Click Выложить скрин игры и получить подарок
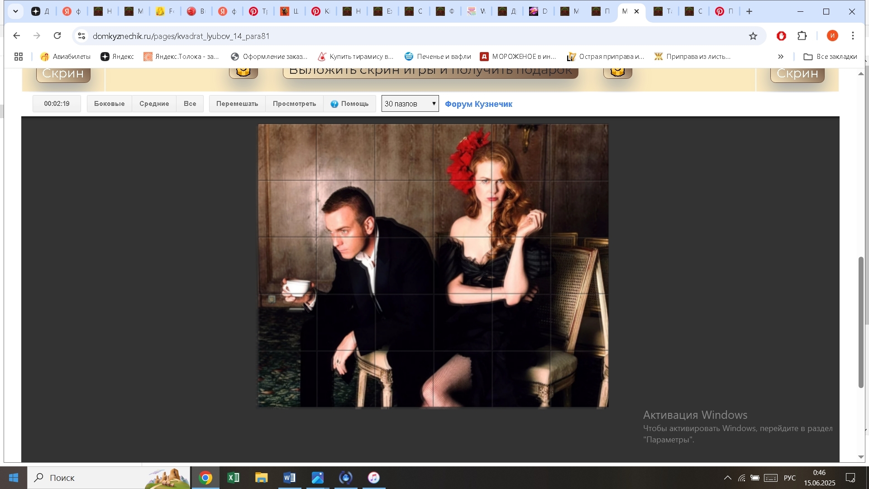The width and height of the screenshot is (869, 489). point(430,73)
